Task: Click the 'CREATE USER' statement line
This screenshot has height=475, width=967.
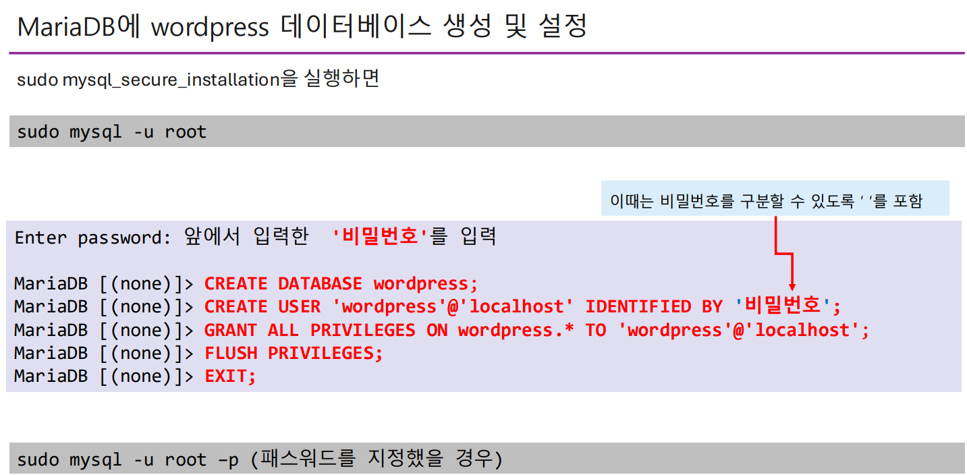Action: [x=523, y=306]
